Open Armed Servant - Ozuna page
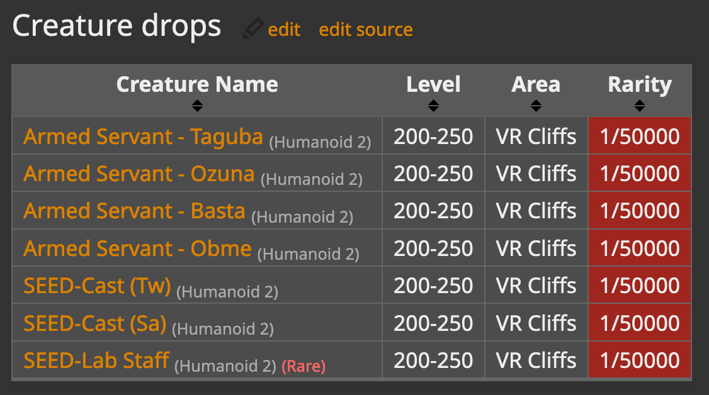Image resolution: width=709 pixels, height=395 pixels. [x=139, y=174]
